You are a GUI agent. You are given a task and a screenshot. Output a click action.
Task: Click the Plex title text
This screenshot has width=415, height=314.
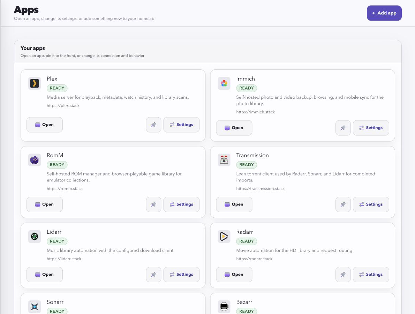click(52, 78)
